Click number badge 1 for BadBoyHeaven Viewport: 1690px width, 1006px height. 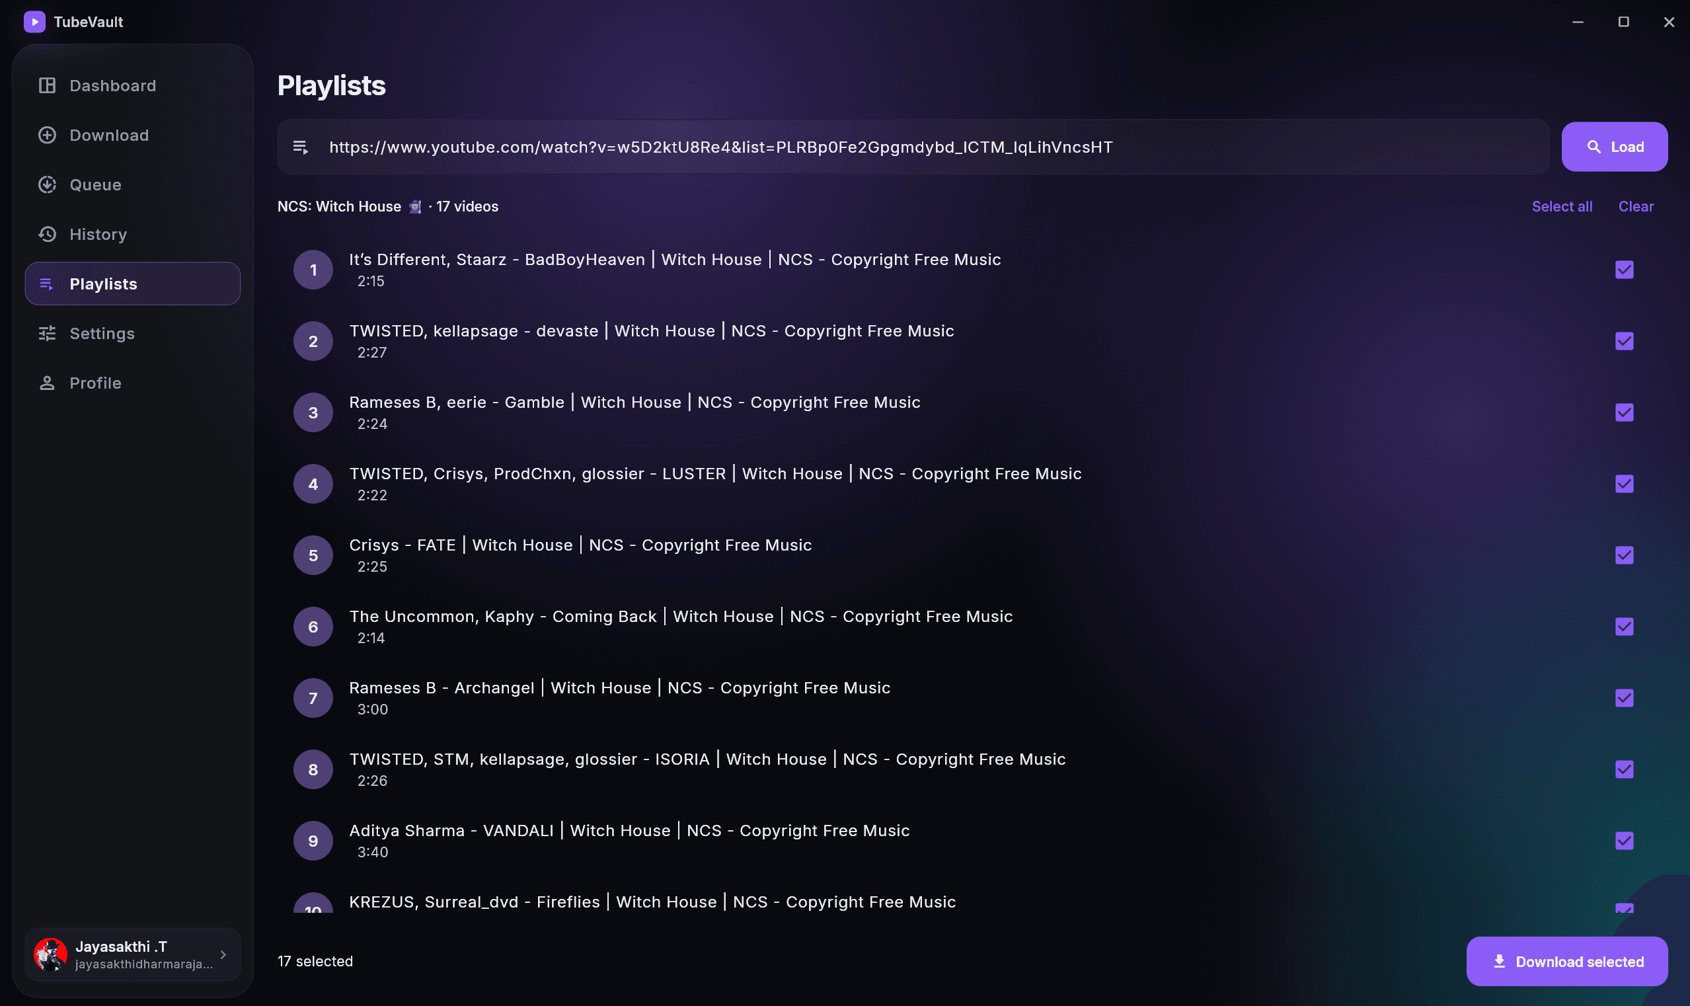313,270
